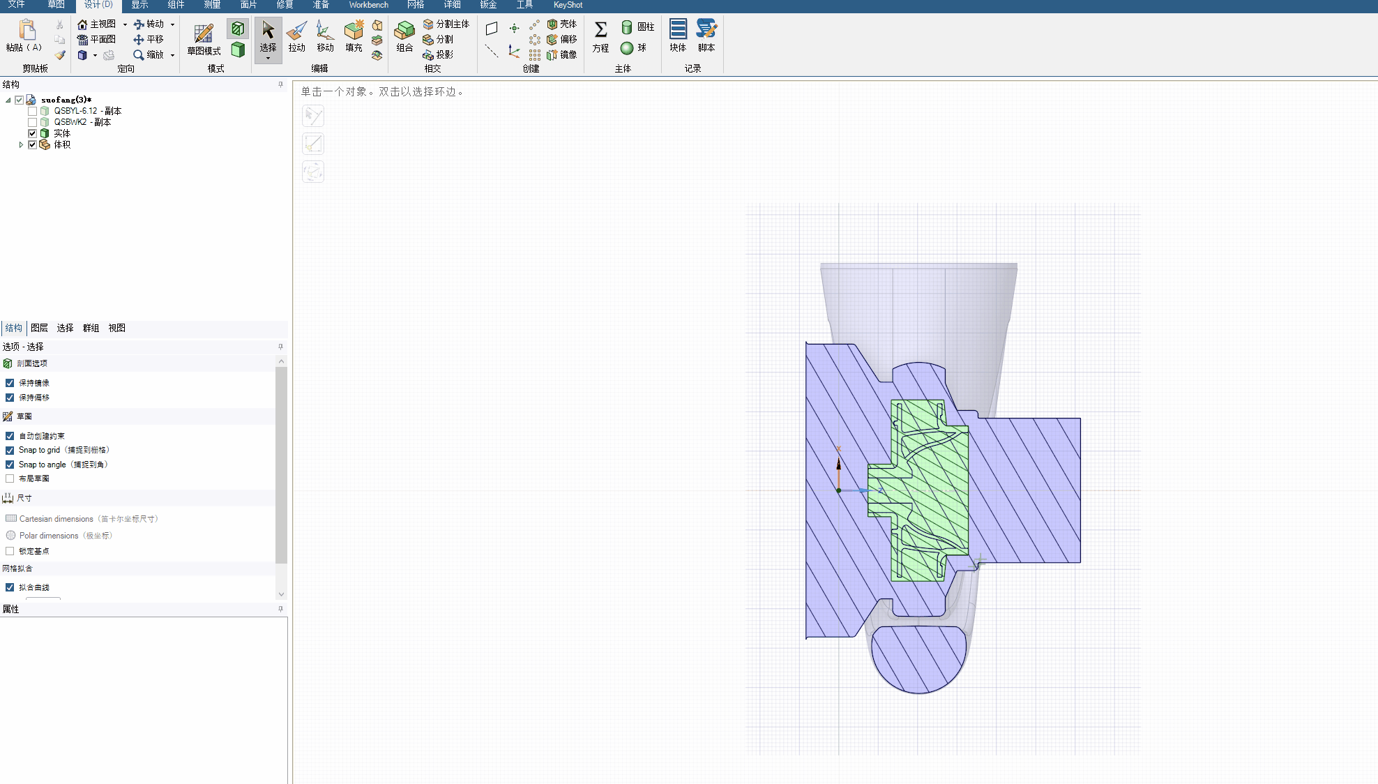Open the KeyShot ribbon tab
Screen dimensions: 1378x784
click(x=568, y=5)
